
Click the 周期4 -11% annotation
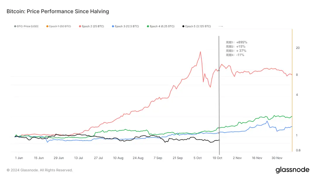click(235, 55)
